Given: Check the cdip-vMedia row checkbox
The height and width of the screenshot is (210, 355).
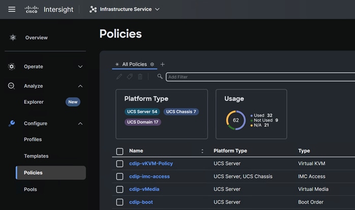Looking at the screenshot, I should click(x=120, y=189).
